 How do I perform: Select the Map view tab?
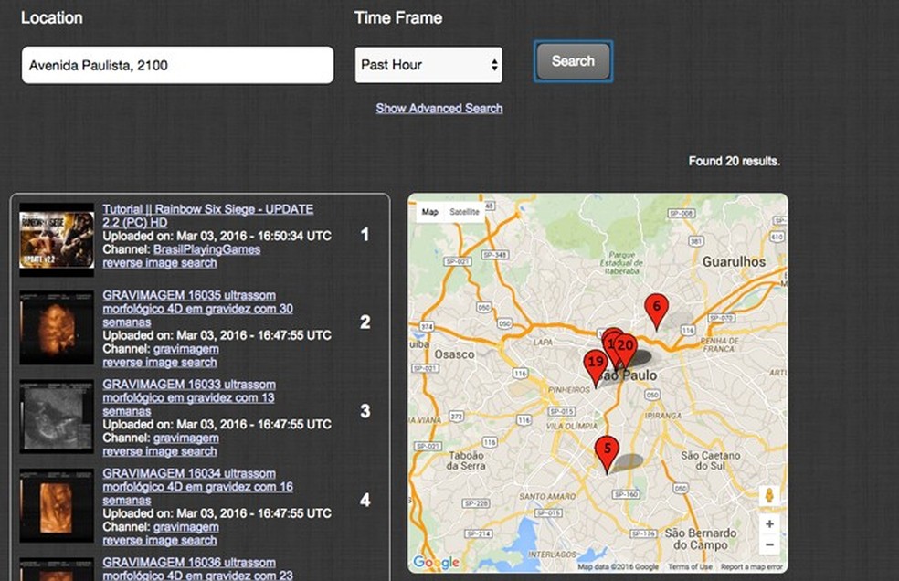[430, 212]
